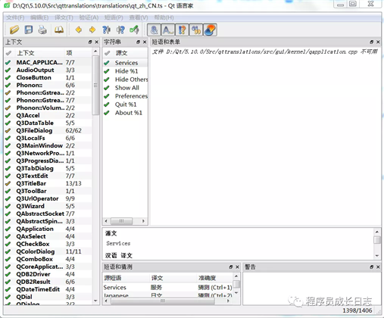This screenshot has width=384, height=318.
Task: Print using the printer toolbar icon
Action: tap(42, 30)
